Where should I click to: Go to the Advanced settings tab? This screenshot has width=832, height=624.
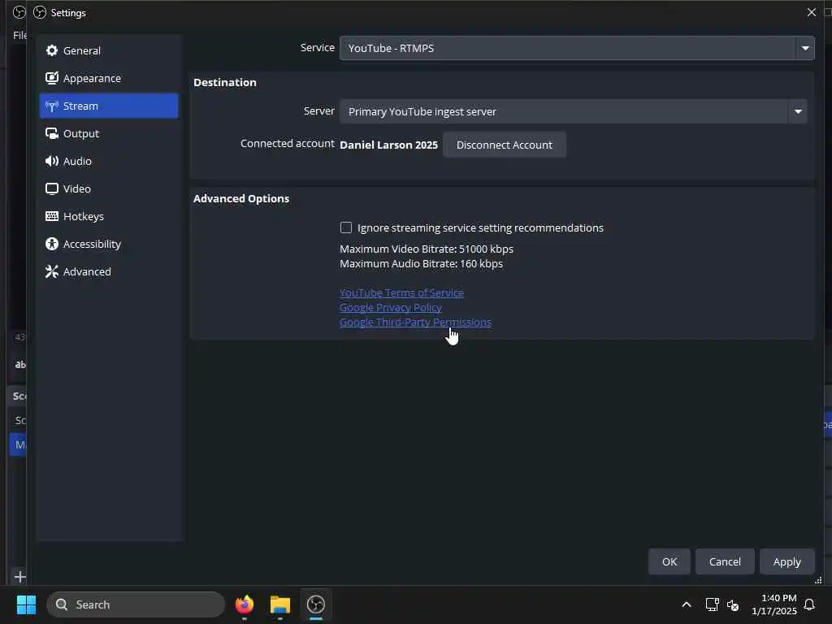(109, 271)
